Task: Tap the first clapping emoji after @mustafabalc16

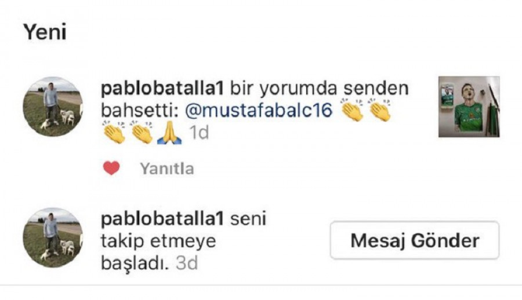Action: [352, 110]
